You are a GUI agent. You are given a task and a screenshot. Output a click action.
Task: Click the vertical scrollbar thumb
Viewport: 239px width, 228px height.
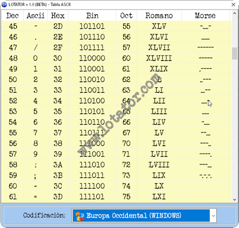pos(234,53)
